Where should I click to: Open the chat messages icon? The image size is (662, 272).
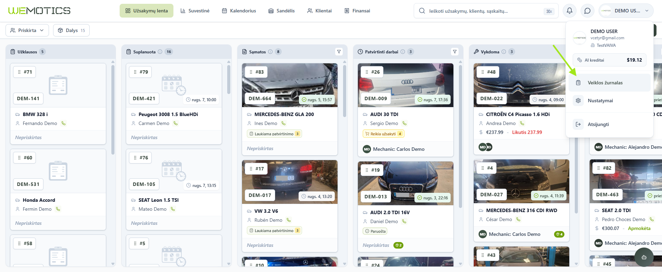[x=588, y=11]
